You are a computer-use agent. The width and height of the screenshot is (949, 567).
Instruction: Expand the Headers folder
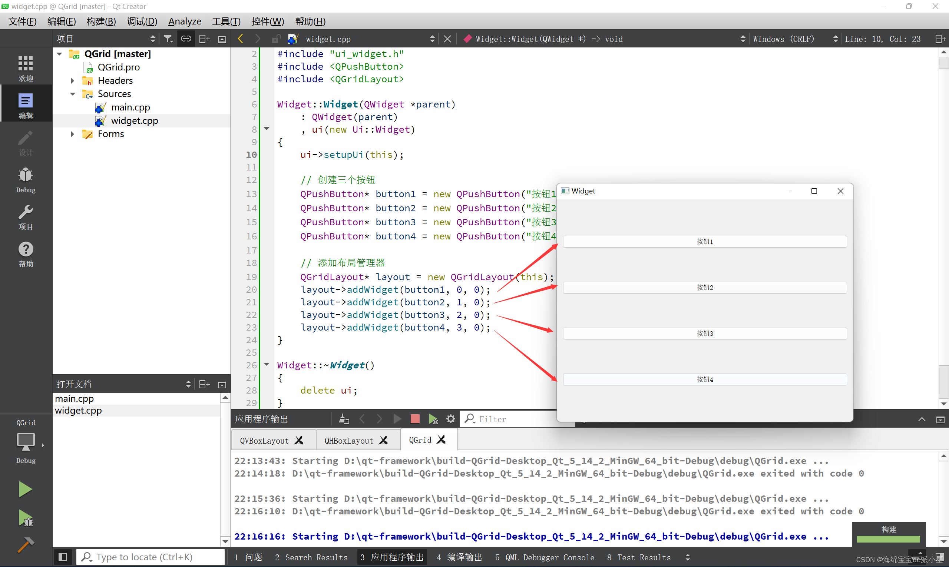point(73,81)
